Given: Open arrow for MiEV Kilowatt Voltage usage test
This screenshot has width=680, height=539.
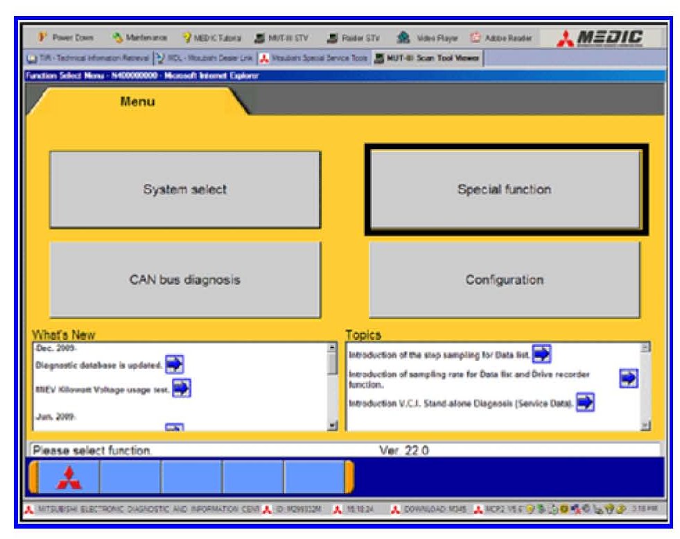Looking at the screenshot, I should (x=181, y=387).
